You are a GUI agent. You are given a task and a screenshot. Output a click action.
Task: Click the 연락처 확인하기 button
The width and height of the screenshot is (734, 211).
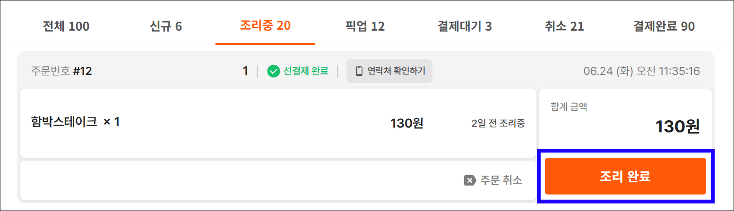point(389,71)
